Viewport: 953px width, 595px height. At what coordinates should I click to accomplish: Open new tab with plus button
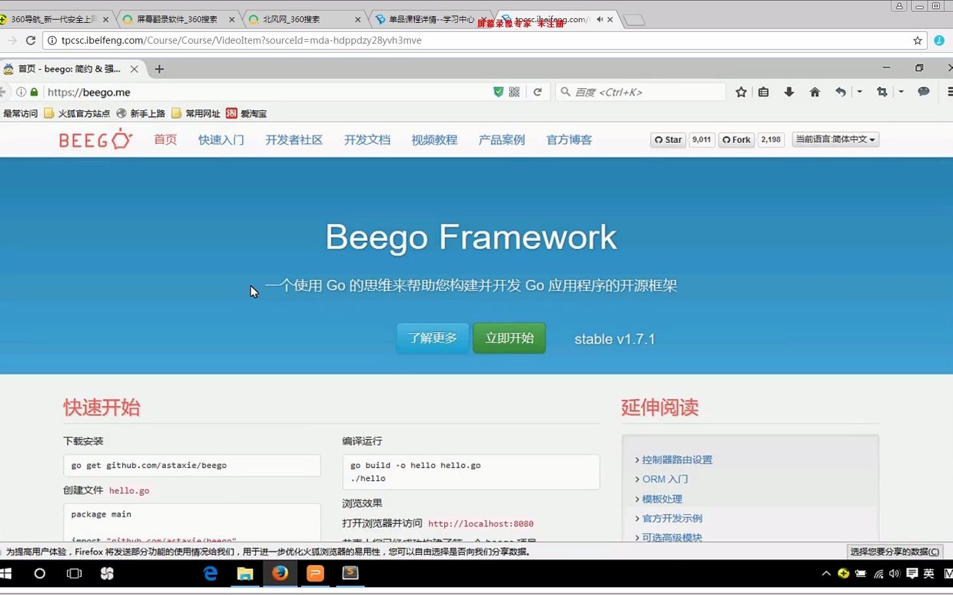click(159, 69)
